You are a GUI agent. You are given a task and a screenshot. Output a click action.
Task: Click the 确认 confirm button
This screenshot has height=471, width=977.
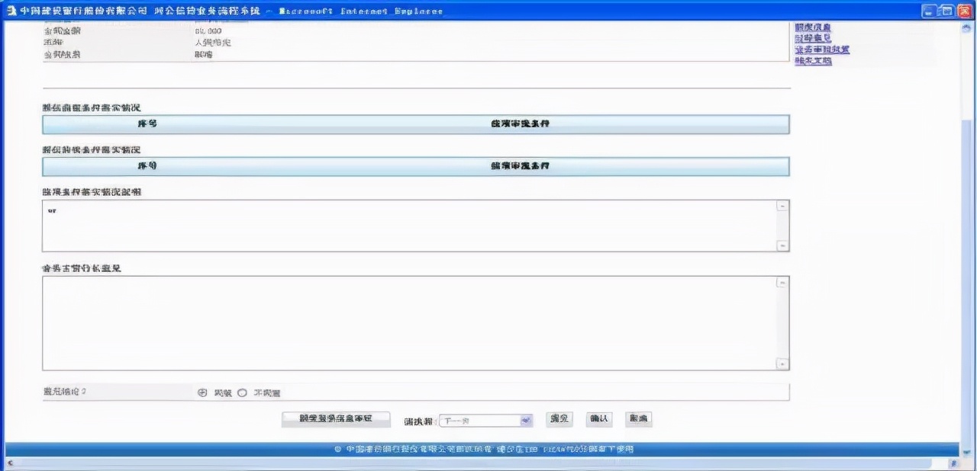click(x=598, y=419)
